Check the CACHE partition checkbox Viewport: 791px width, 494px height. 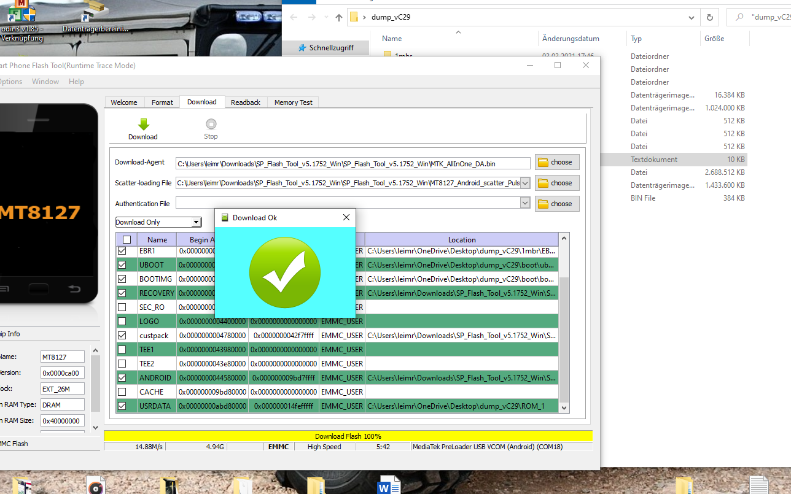click(122, 392)
